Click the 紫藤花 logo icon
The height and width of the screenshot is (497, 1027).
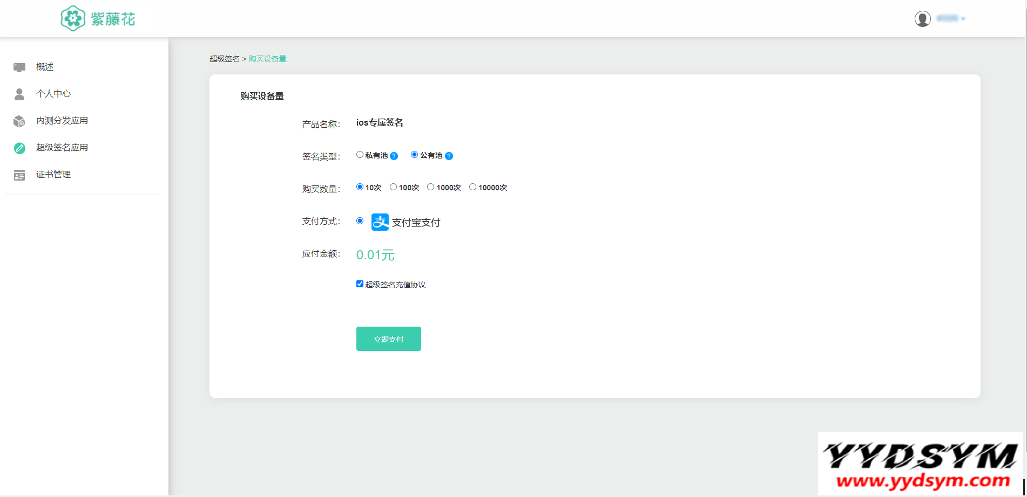(73, 19)
